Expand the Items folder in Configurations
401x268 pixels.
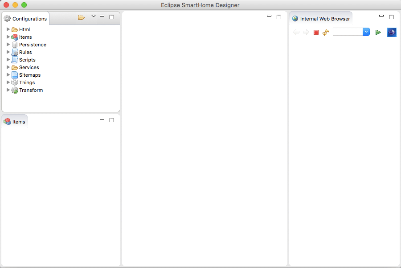8,37
